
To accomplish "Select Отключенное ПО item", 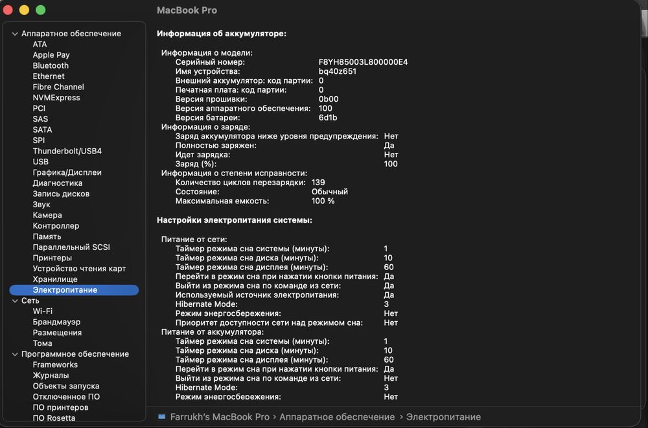I will pyautogui.click(x=66, y=397).
